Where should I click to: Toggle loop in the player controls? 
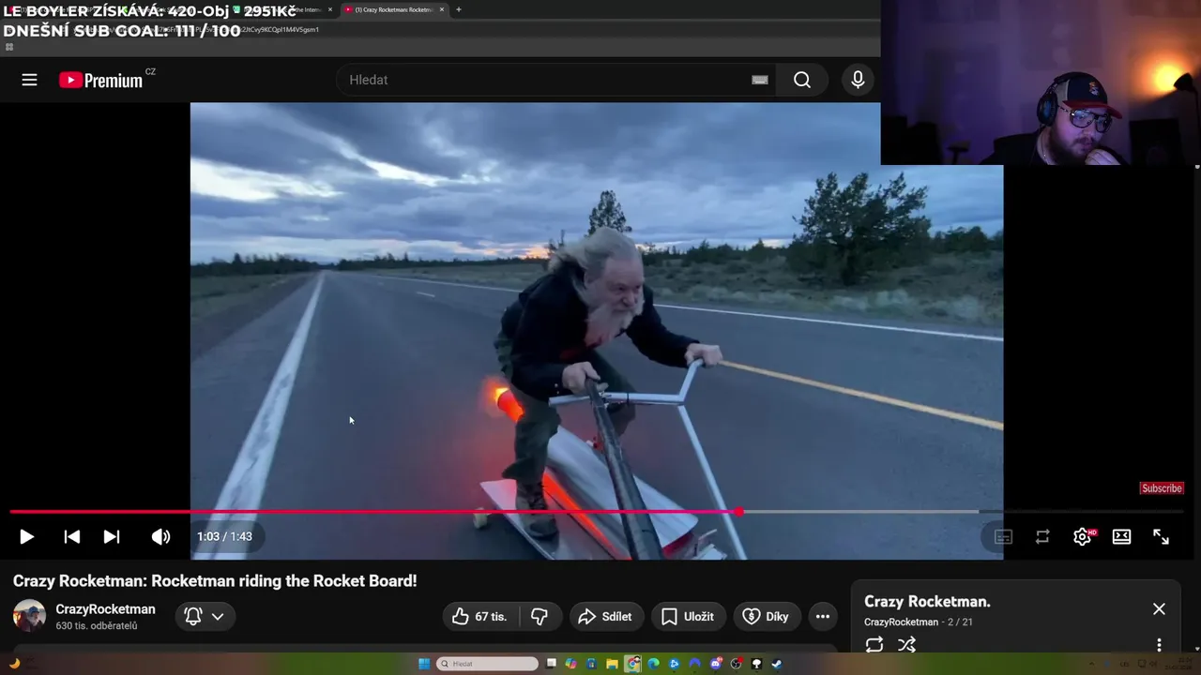point(1042,536)
